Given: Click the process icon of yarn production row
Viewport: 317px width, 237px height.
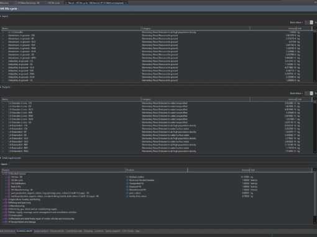Looking at the screenshot, I should [x=9, y=193].
